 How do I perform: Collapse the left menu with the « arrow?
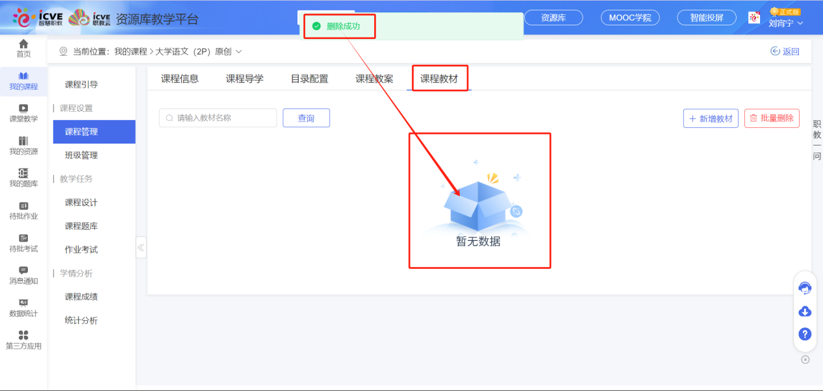point(140,247)
